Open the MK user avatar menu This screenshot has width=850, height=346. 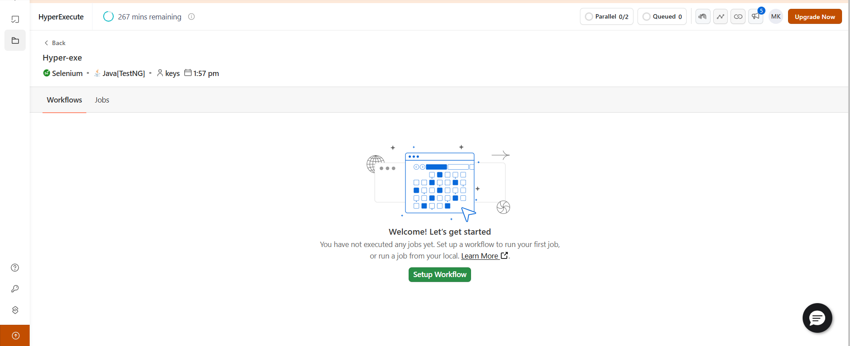(776, 17)
